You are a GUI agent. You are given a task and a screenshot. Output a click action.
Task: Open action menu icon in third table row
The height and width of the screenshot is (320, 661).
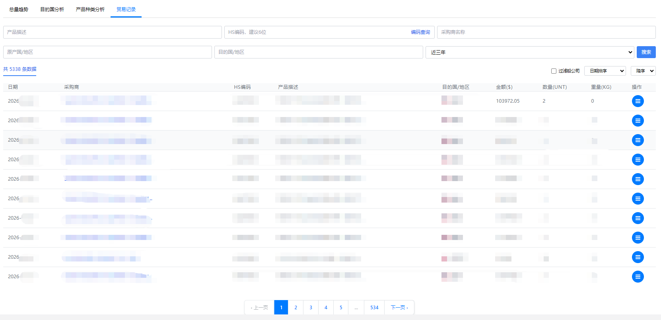tap(638, 140)
